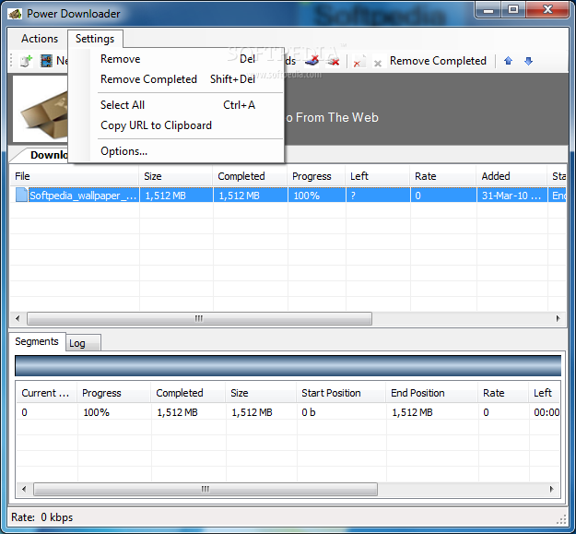This screenshot has width=576, height=534.
Task: Click segments Rate column header
Action: [503, 393]
